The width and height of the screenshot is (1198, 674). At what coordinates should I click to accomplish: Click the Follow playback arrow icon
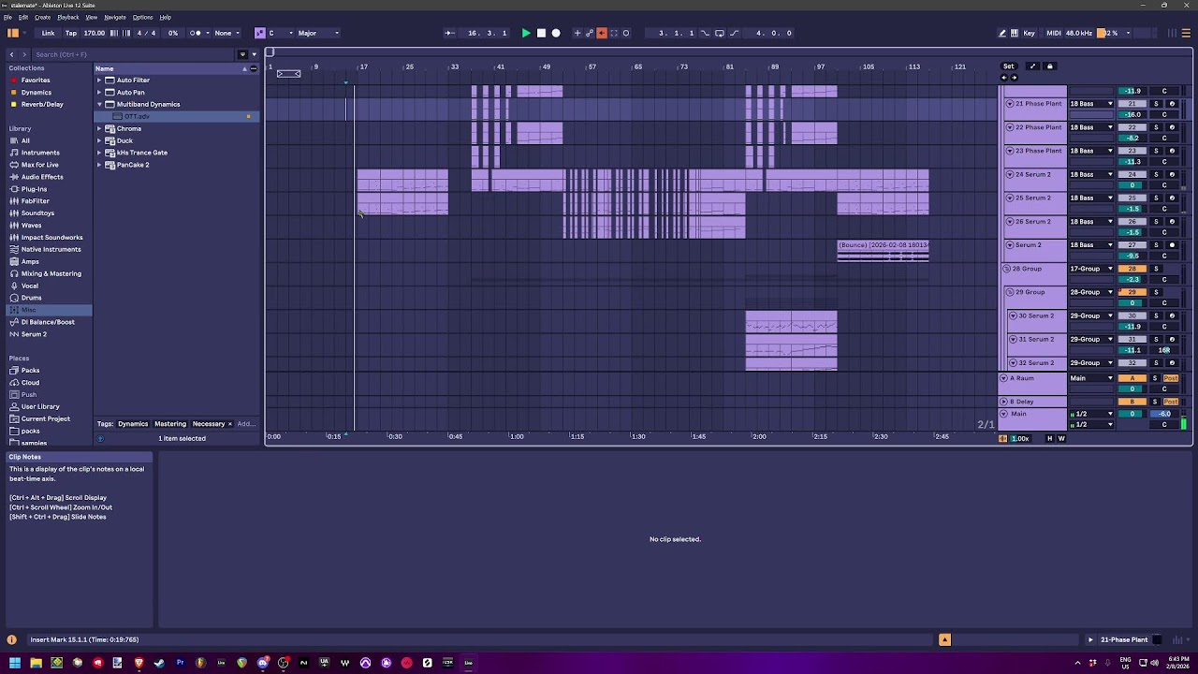coord(449,33)
